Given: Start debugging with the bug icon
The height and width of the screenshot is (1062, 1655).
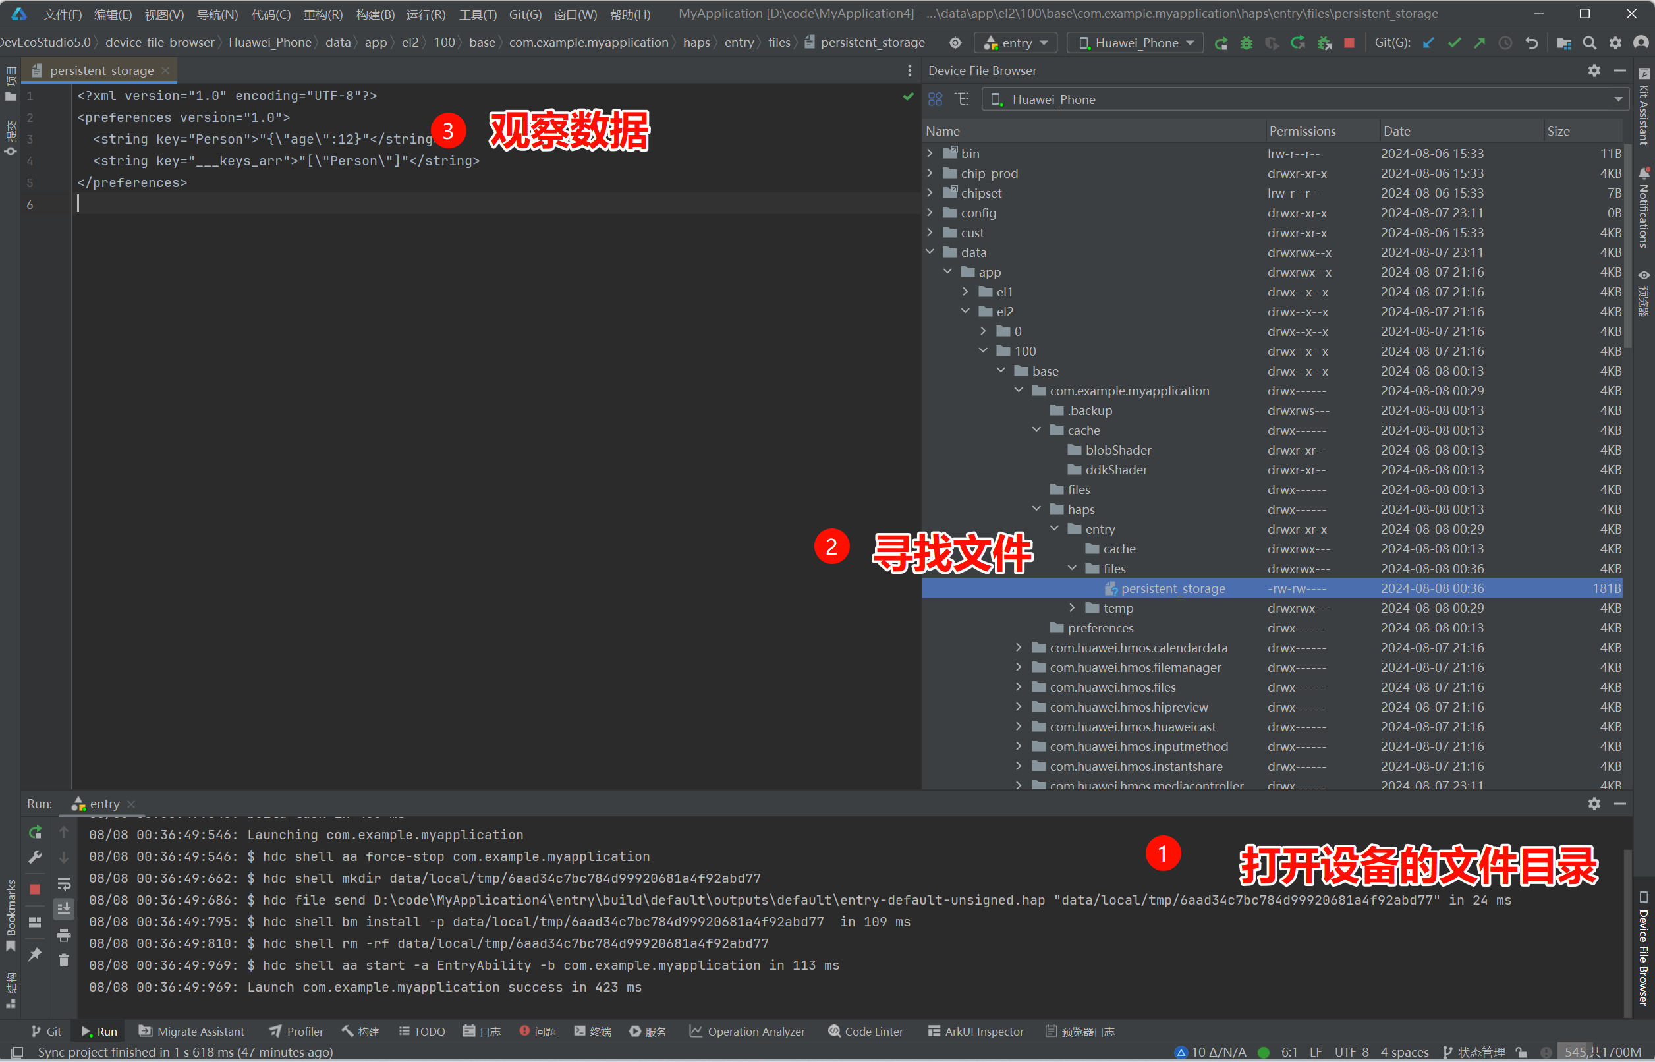Looking at the screenshot, I should (x=1246, y=43).
